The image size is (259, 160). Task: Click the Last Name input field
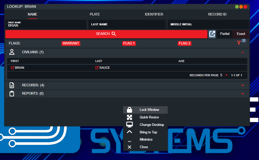coord(127,25)
